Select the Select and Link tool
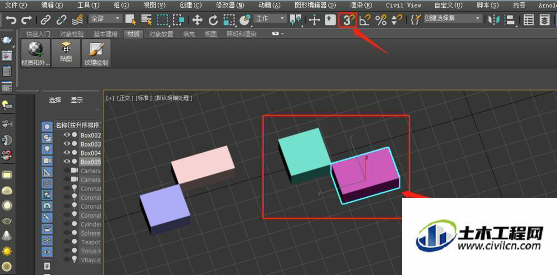Screen dimensions: 557x275 (46, 20)
